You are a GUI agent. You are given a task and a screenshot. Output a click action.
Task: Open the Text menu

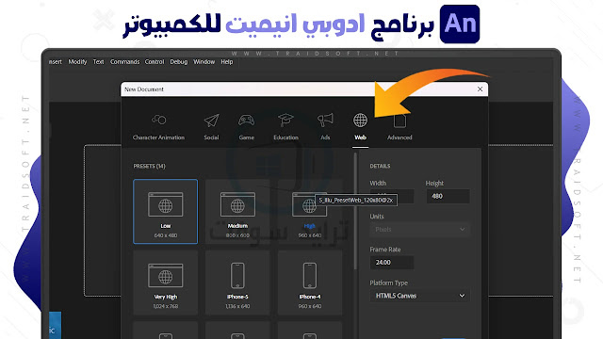pyautogui.click(x=98, y=62)
